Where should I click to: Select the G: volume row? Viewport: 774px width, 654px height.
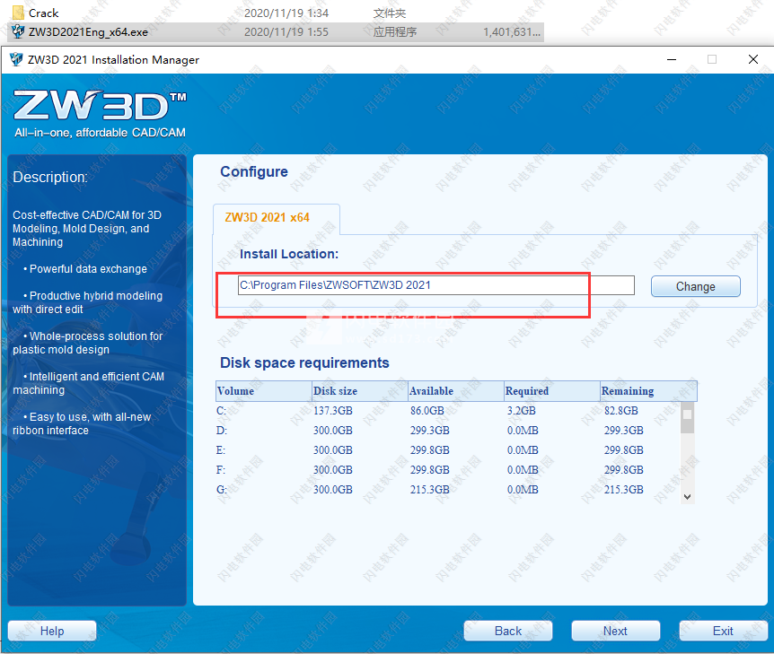point(448,490)
